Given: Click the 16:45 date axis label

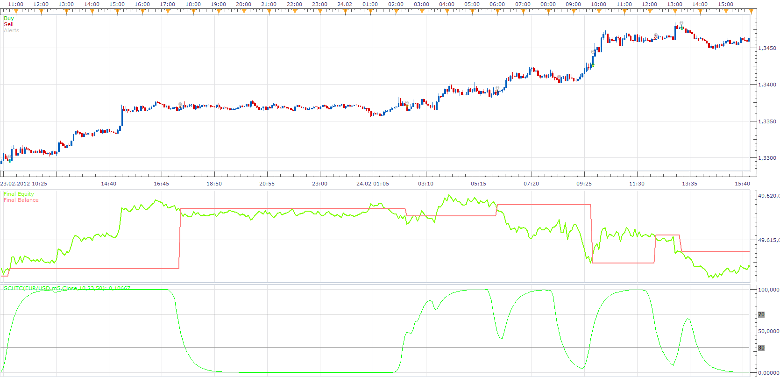Looking at the screenshot, I should [161, 184].
